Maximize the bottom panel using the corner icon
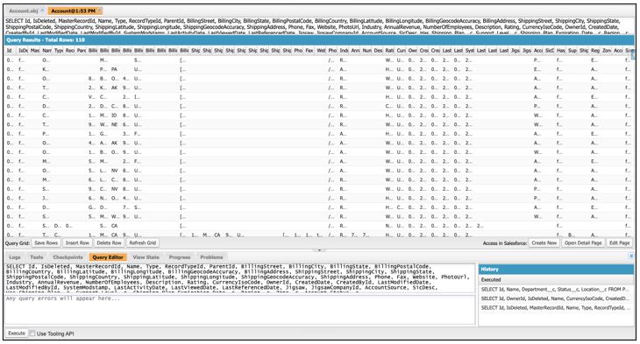Image resolution: width=640 pixels, height=344 pixels. [631, 256]
